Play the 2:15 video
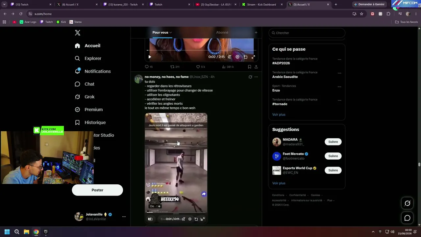The image size is (421, 237). point(150,57)
